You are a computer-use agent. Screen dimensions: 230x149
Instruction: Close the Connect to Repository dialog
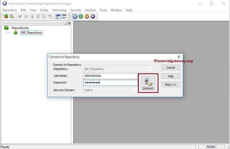179,57
